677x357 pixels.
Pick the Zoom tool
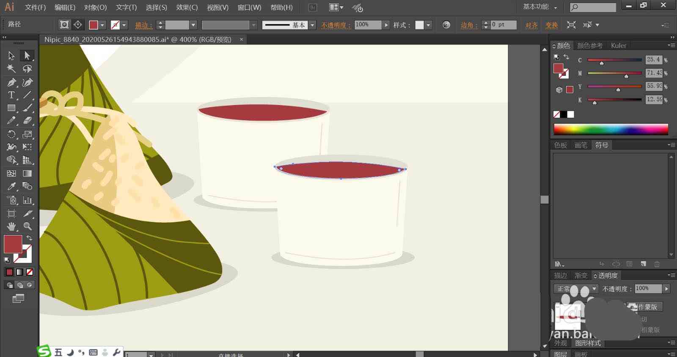(28, 226)
